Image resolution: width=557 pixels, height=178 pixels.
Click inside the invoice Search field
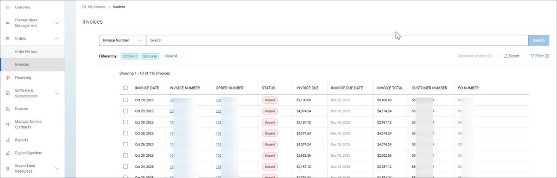pos(337,40)
